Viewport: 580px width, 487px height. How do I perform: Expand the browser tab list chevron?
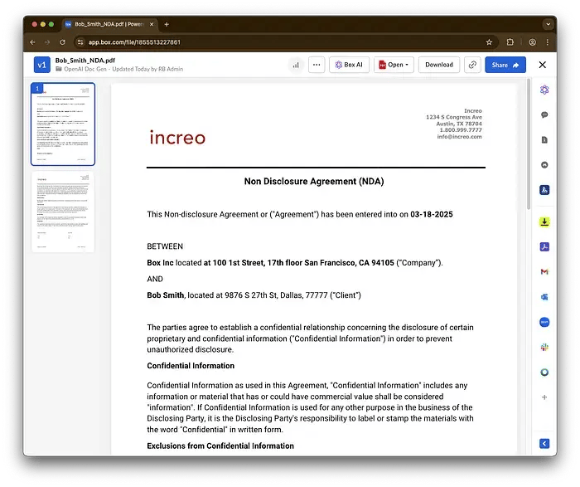(x=548, y=24)
